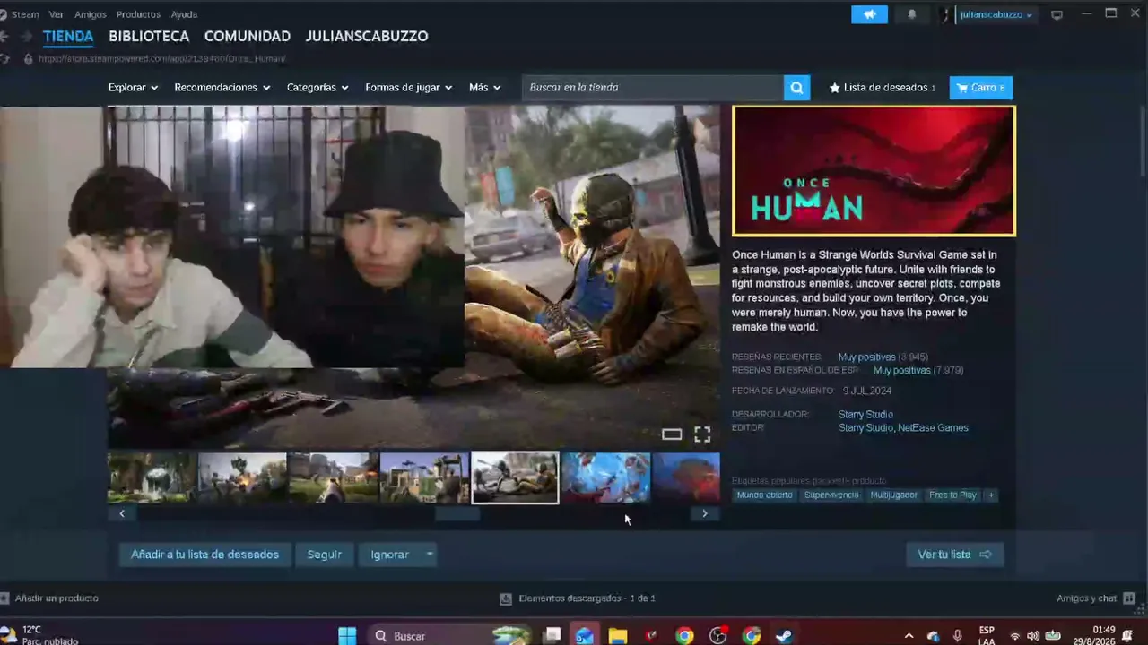The width and height of the screenshot is (1148, 645).
Task: Click the forward navigation arrow
Action: (x=25, y=37)
